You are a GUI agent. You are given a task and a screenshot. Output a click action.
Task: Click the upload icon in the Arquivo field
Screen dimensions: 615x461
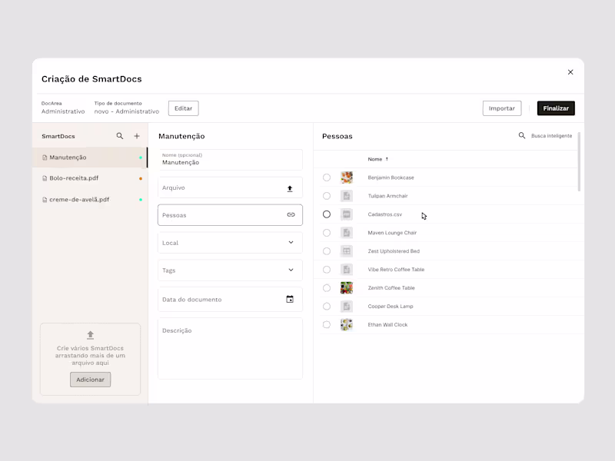coord(291,187)
